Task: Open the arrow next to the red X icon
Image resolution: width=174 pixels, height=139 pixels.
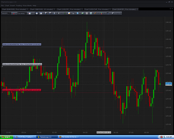Action: click(x=16, y=13)
